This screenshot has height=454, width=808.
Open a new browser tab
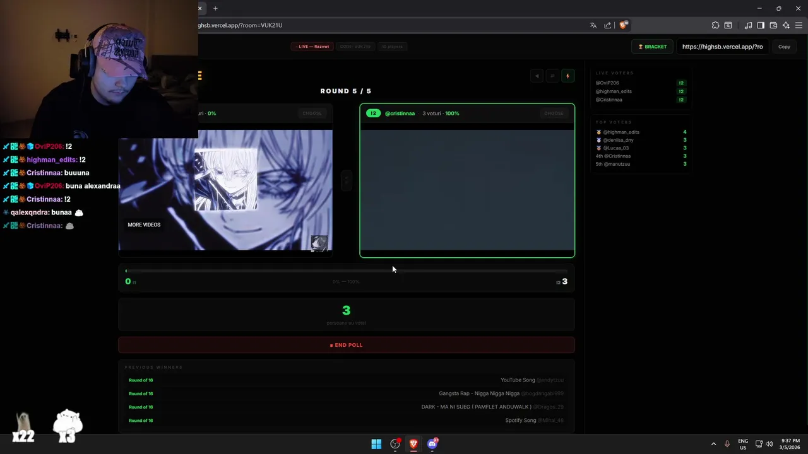tap(215, 8)
